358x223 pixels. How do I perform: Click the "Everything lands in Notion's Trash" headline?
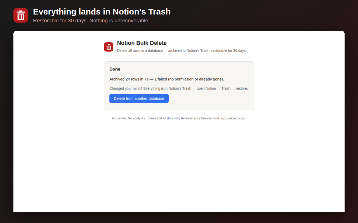click(102, 12)
